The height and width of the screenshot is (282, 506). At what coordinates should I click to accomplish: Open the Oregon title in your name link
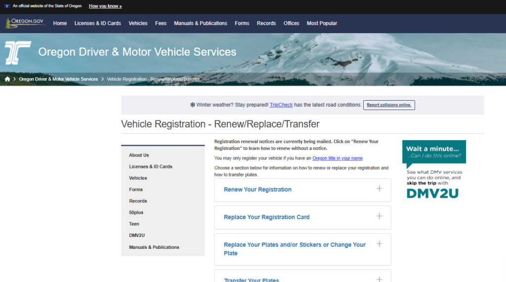[337, 158]
